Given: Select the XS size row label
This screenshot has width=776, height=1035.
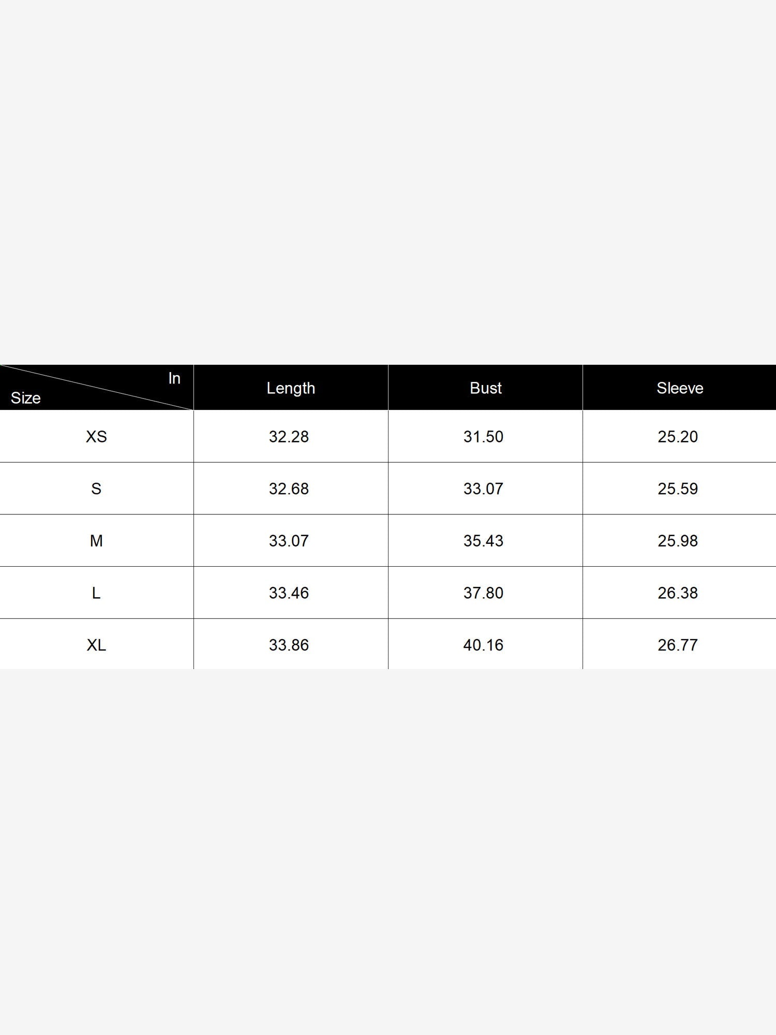Looking at the screenshot, I should click(x=96, y=437).
